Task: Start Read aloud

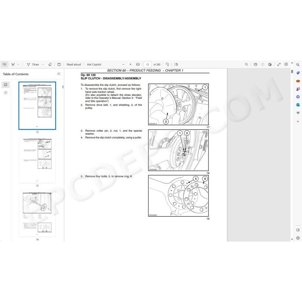Action: tap(74, 64)
